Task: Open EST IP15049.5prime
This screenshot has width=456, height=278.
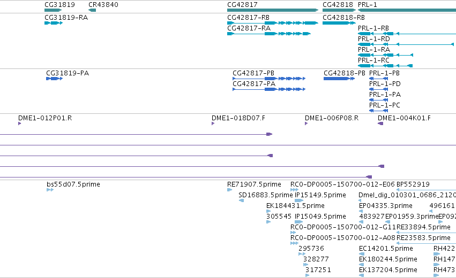Action: [298, 222]
